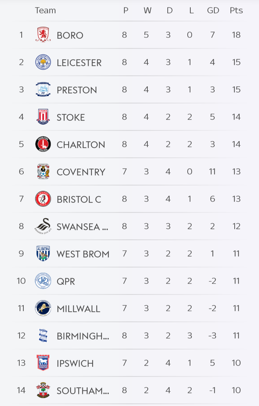Open the Charlton Athletic crest icon
This screenshot has height=406, width=259.
43,144
